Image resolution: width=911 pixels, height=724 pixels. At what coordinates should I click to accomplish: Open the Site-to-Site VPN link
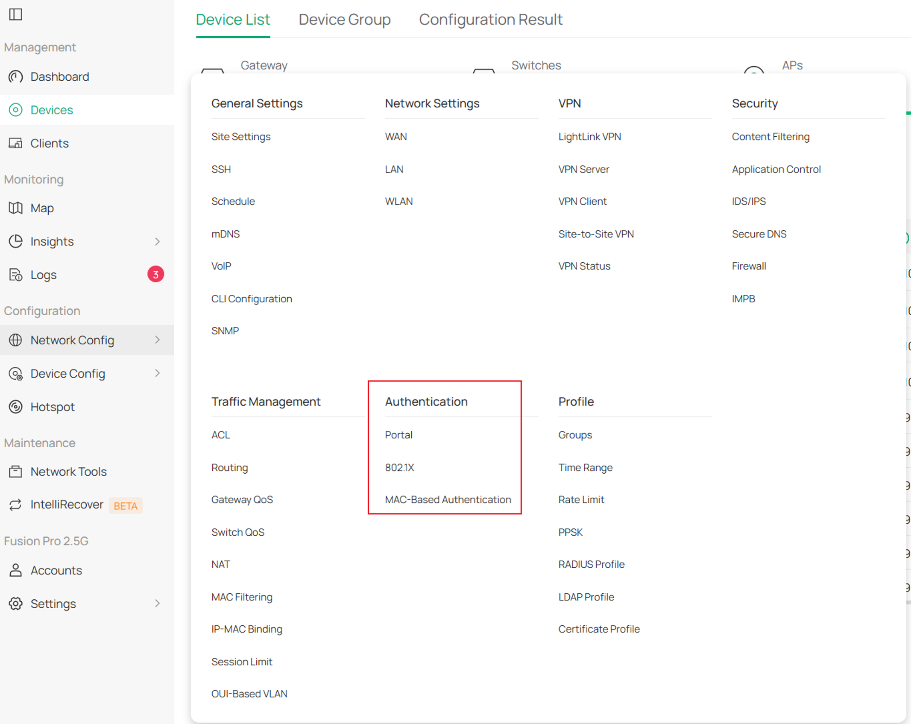(x=596, y=234)
